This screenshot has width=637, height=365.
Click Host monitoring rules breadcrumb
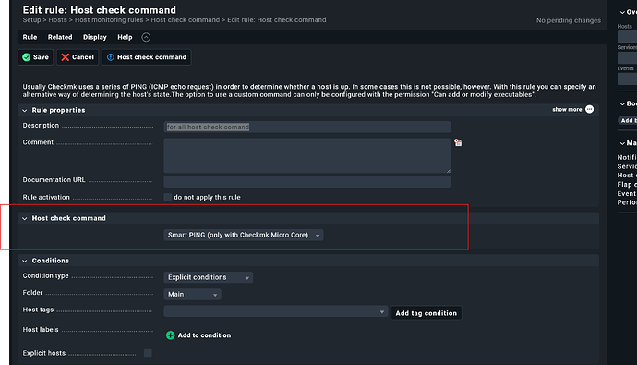[109, 20]
